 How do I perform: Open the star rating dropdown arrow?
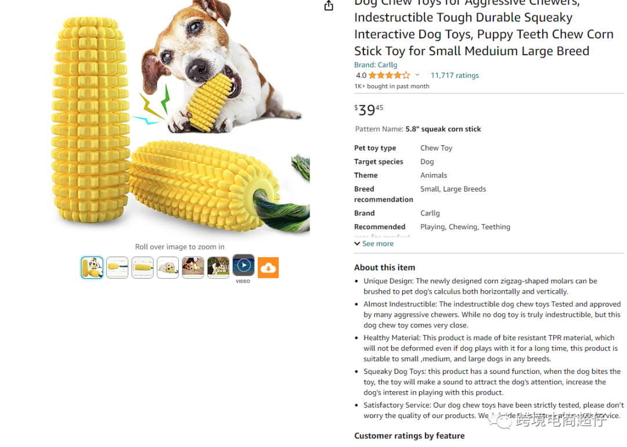417,75
